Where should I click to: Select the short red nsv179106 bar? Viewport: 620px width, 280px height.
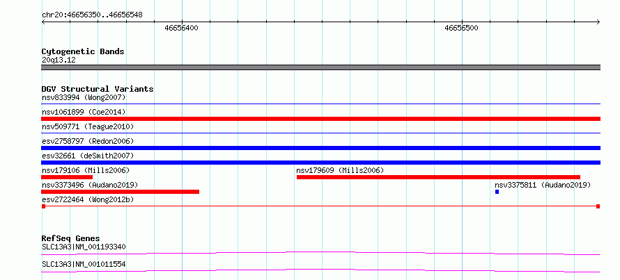tap(67, 177)
